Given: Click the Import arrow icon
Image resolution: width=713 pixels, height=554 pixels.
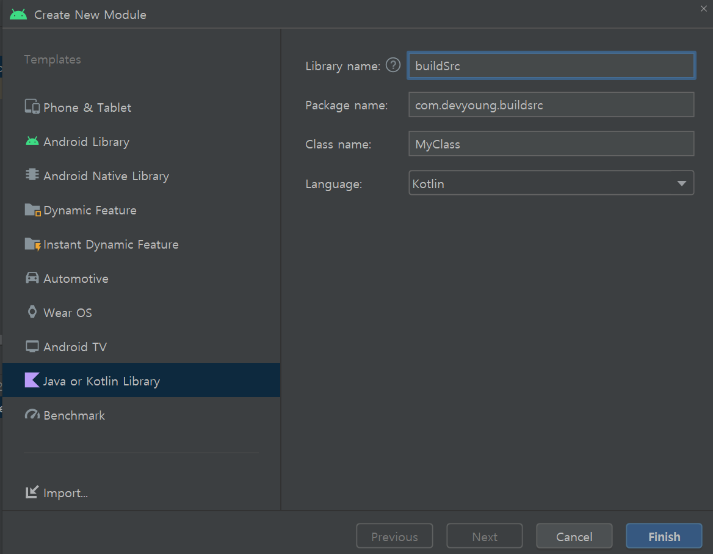Looking at the screenshot, I should pos(32,492).
